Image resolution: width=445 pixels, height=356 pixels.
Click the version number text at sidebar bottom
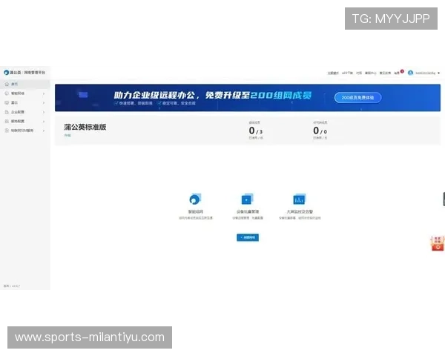(12, 286)
